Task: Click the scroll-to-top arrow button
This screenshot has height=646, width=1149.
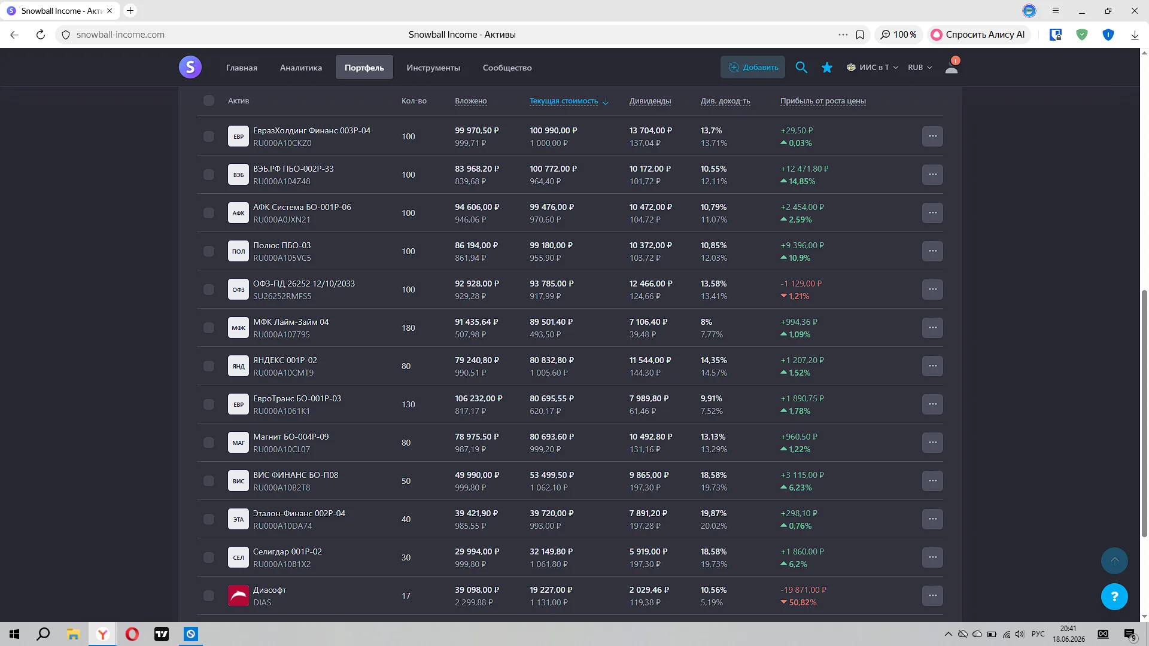Action: pyautogui.click(x=1114, y=561)
